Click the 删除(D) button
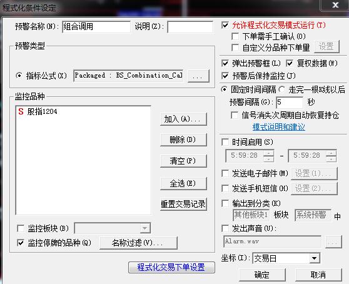The height and width of the screenshot is (284, 349). coord(183,139)
